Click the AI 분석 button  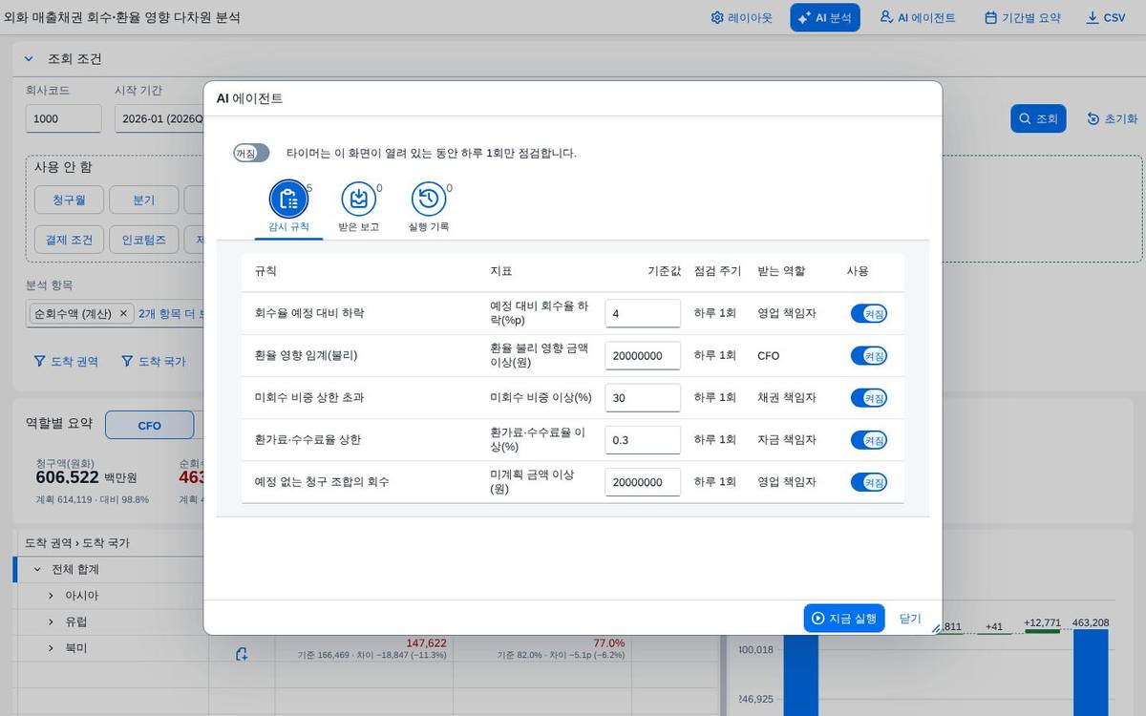coord(825,17)
